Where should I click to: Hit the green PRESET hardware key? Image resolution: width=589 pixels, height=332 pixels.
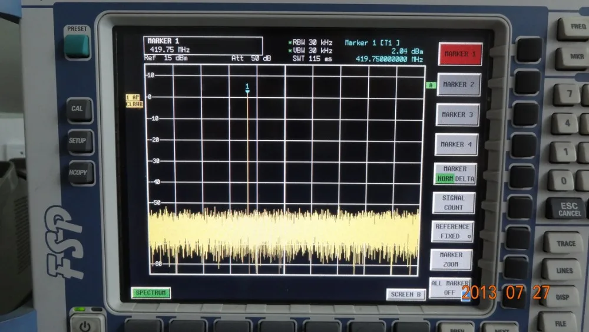pyautogui.click(x=77, y=47)
